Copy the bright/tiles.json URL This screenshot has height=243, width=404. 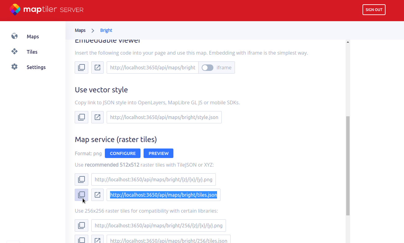[x=81, y=195]
